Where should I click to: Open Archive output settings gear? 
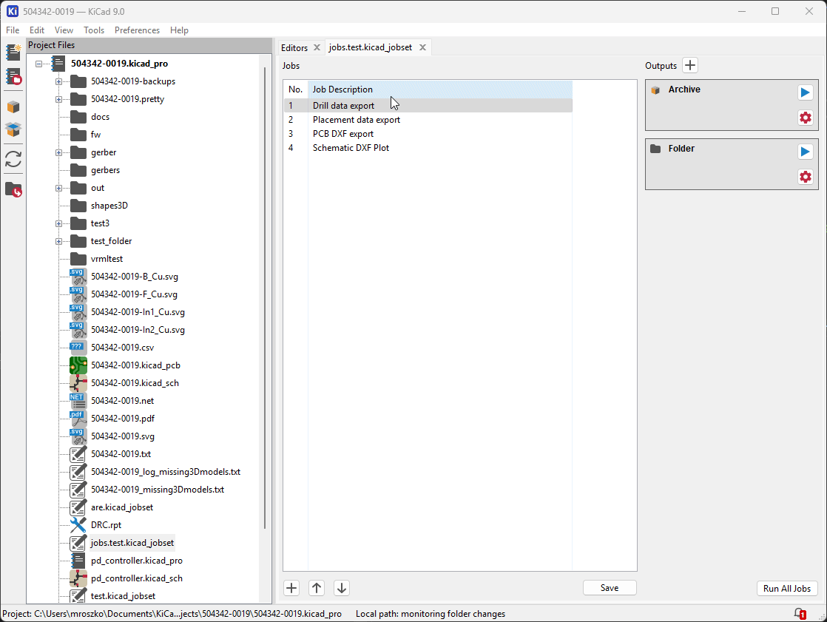point(805,118)
